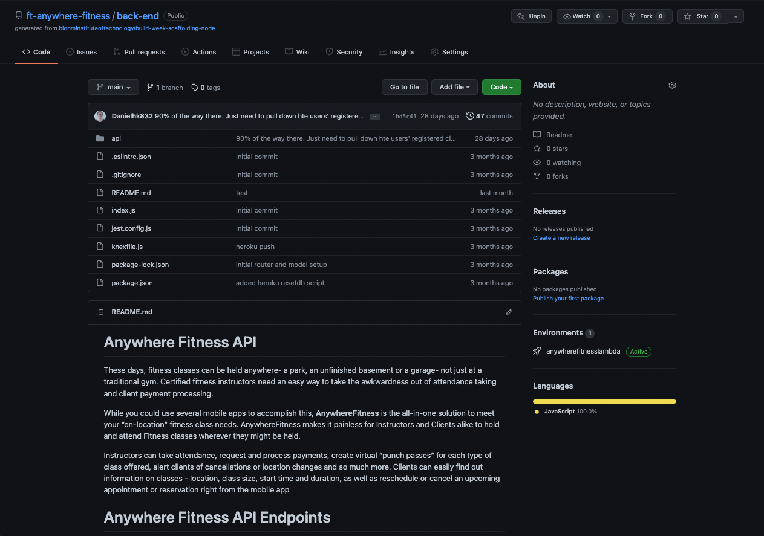764x536 pixels.
Task: Open the ft-anywhere-fitness organization link
Action: click(x=68, y=16)
